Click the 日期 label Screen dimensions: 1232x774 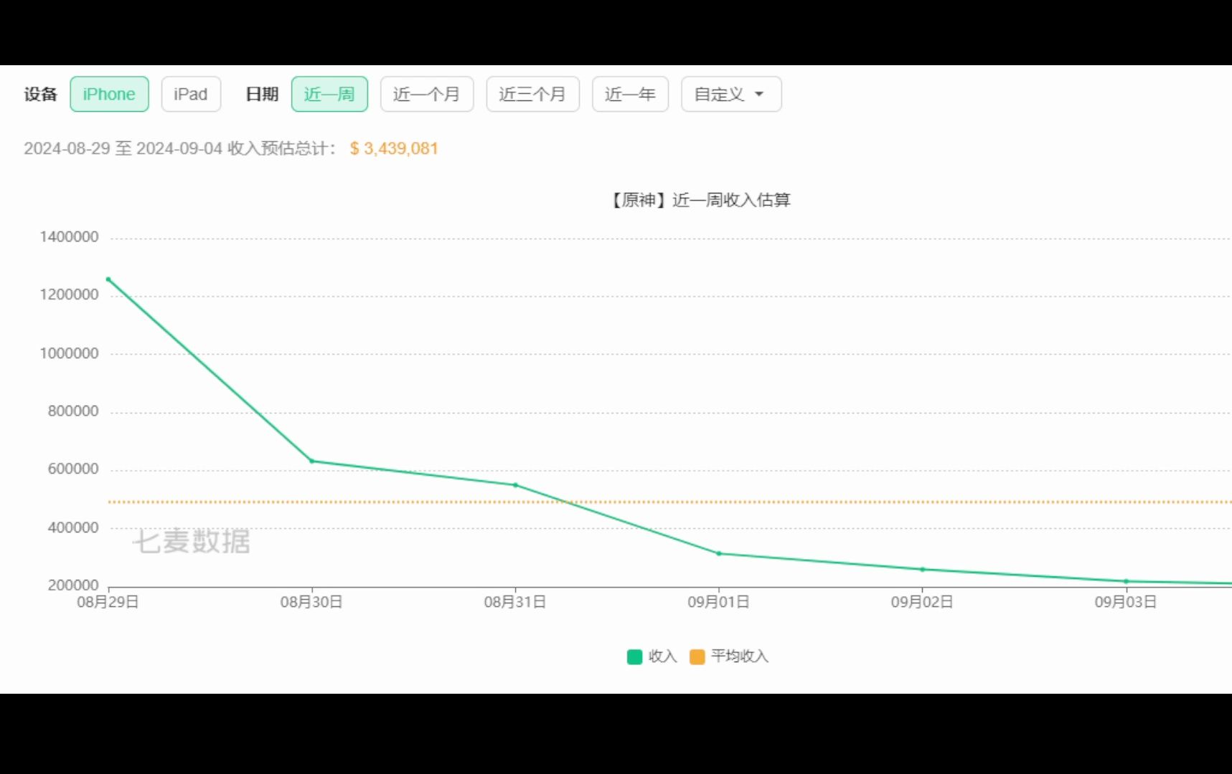click(x=262, y=94)
